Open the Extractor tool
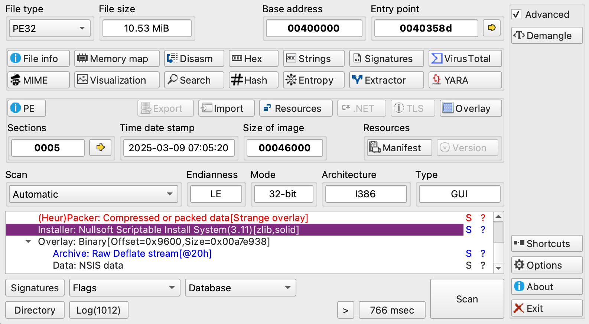Screen dimensions: 589x324 pyautogui.click(x=386, y=80)
